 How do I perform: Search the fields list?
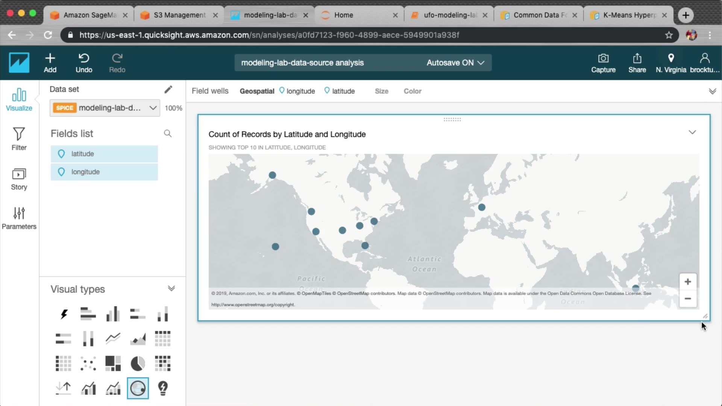pyautogui.click(x=168, y=133)
